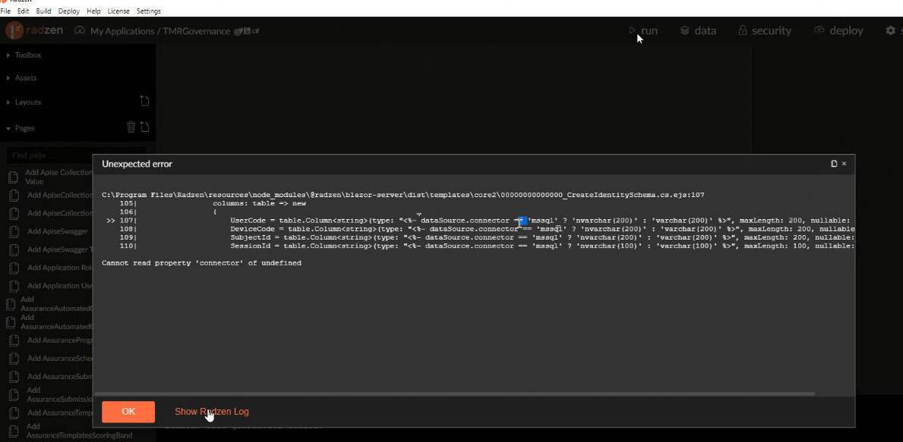Open the data section in the top bar

coord(698,30)
